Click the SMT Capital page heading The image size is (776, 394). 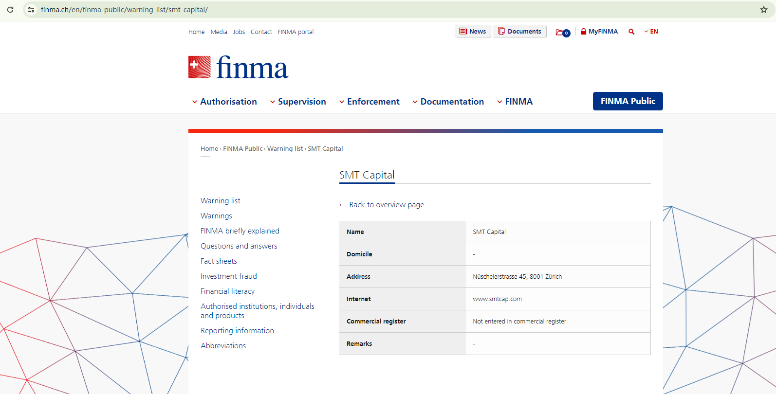(367, 175)
